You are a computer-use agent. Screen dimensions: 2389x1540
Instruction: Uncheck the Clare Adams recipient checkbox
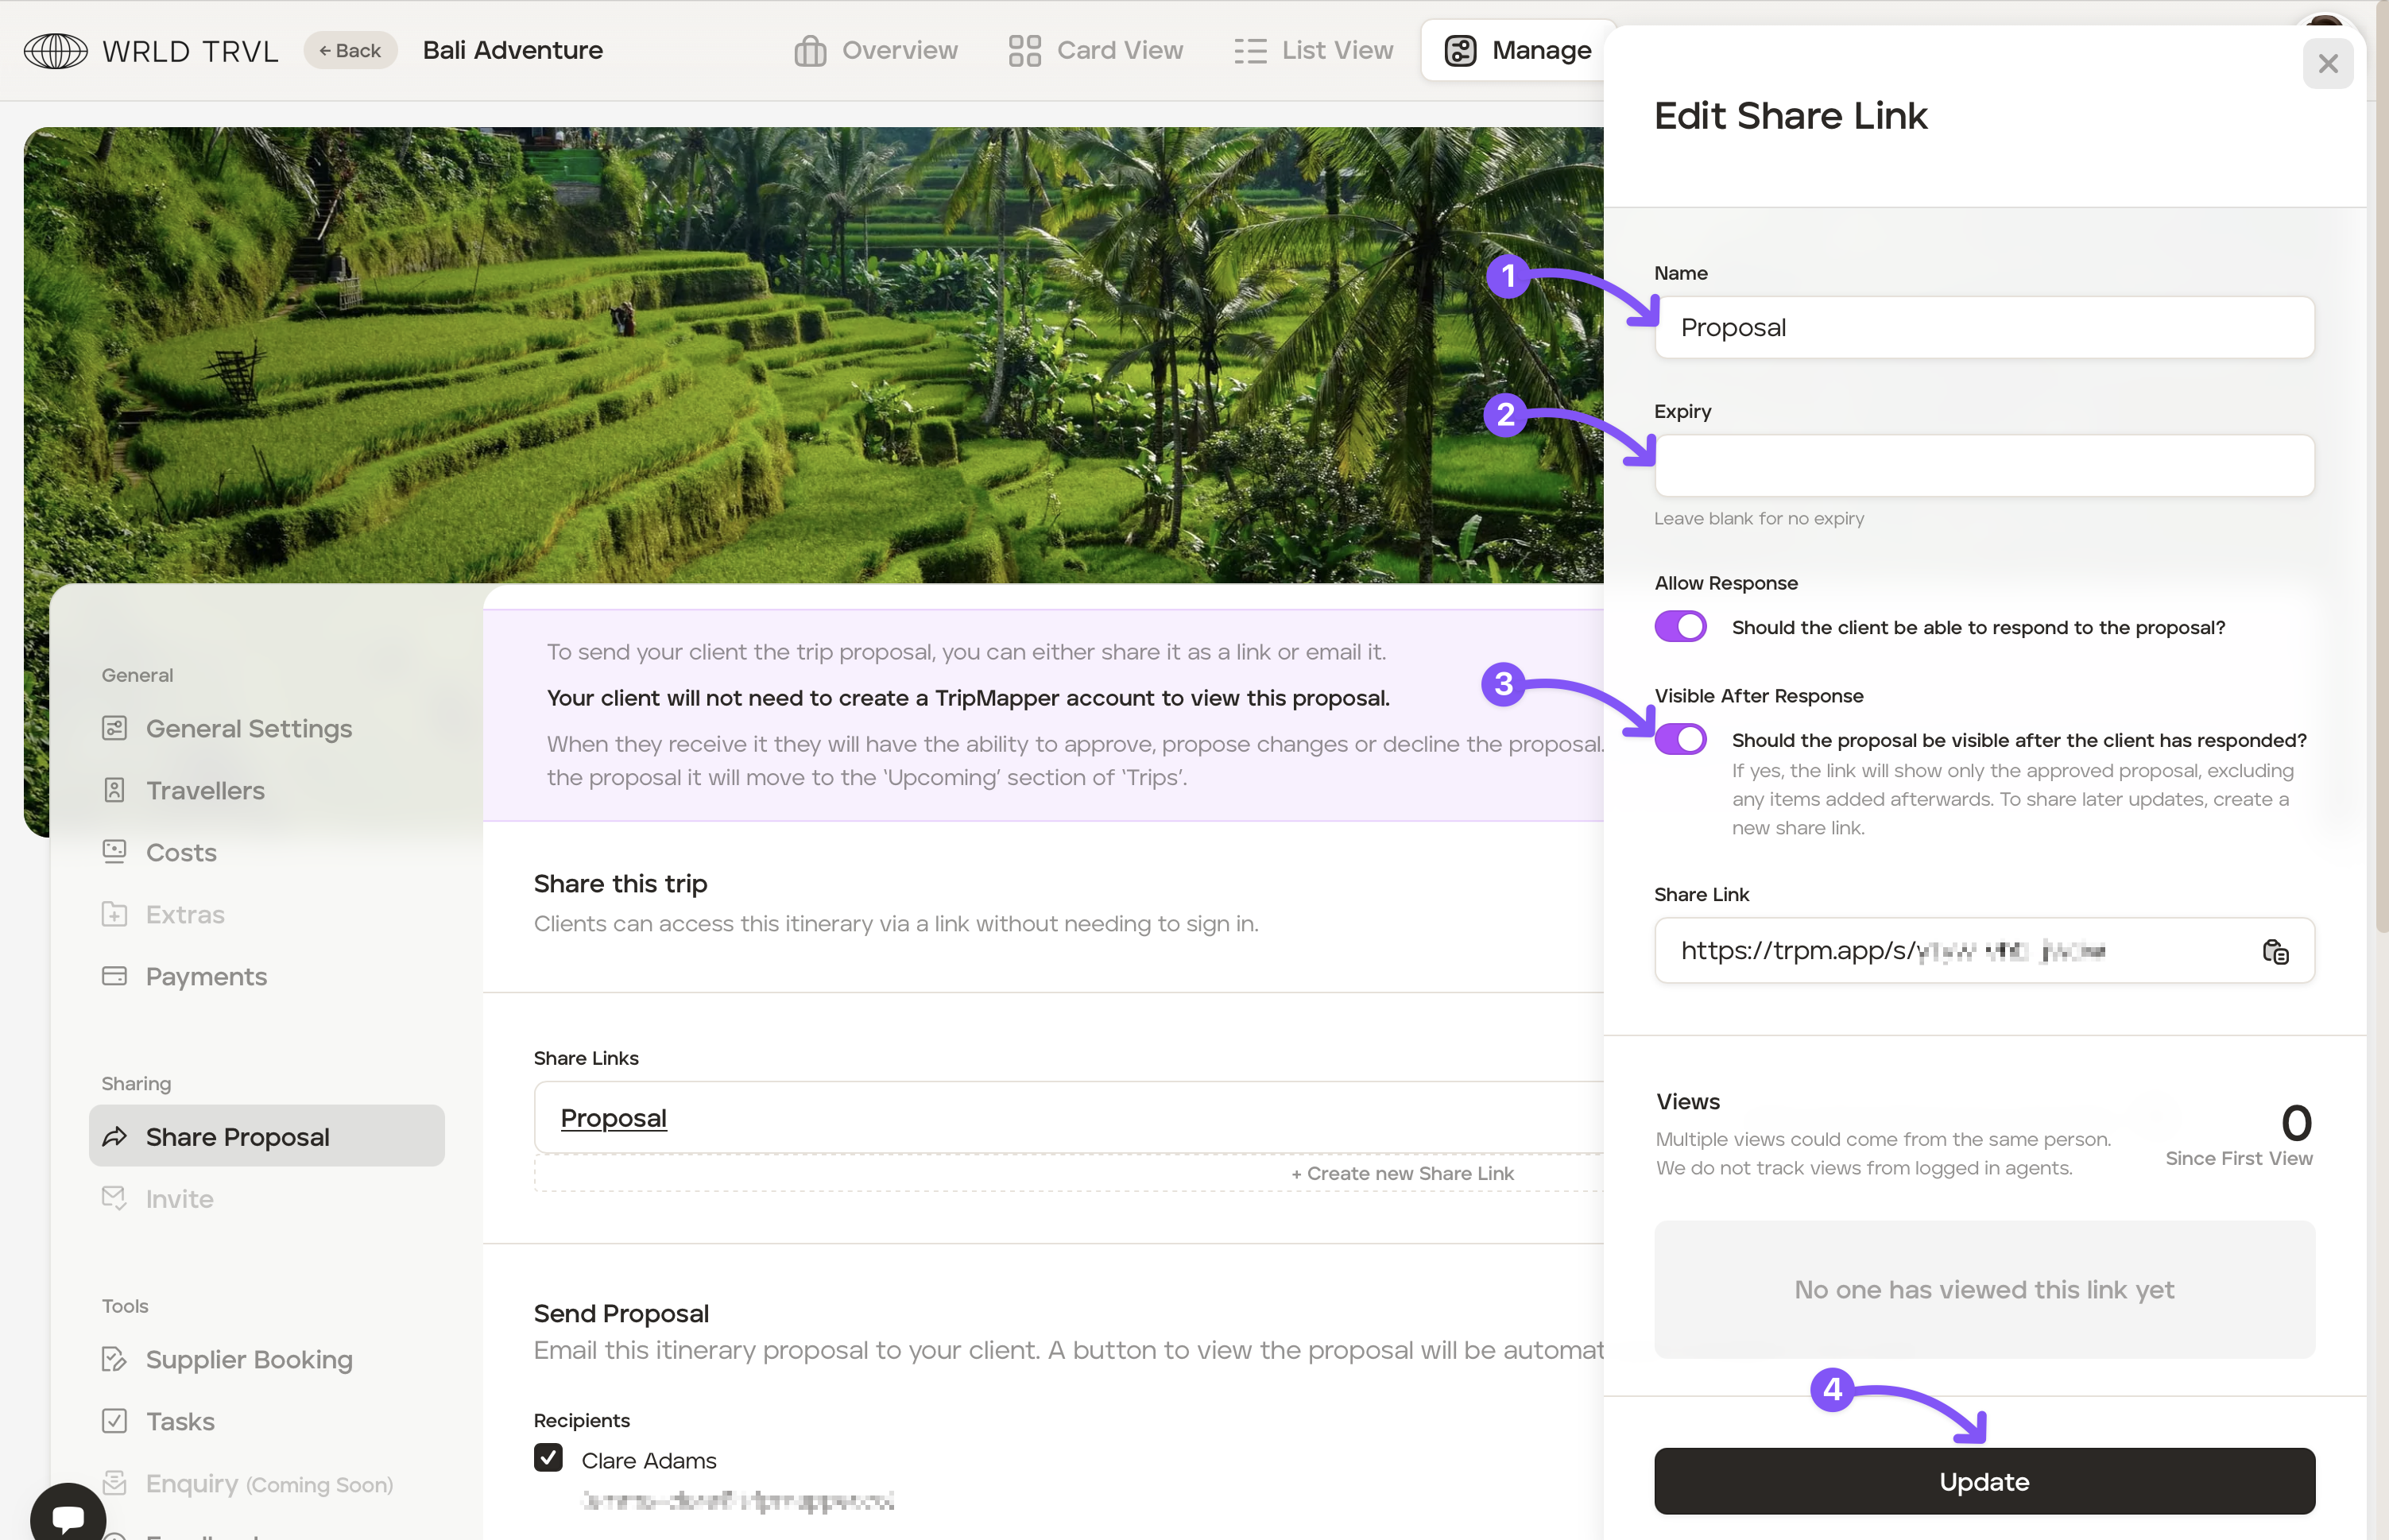548,1458
